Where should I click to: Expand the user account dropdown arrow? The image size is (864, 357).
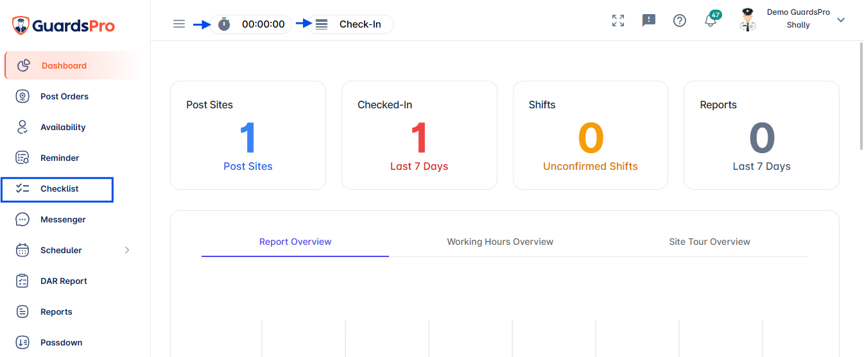(841, 21)
